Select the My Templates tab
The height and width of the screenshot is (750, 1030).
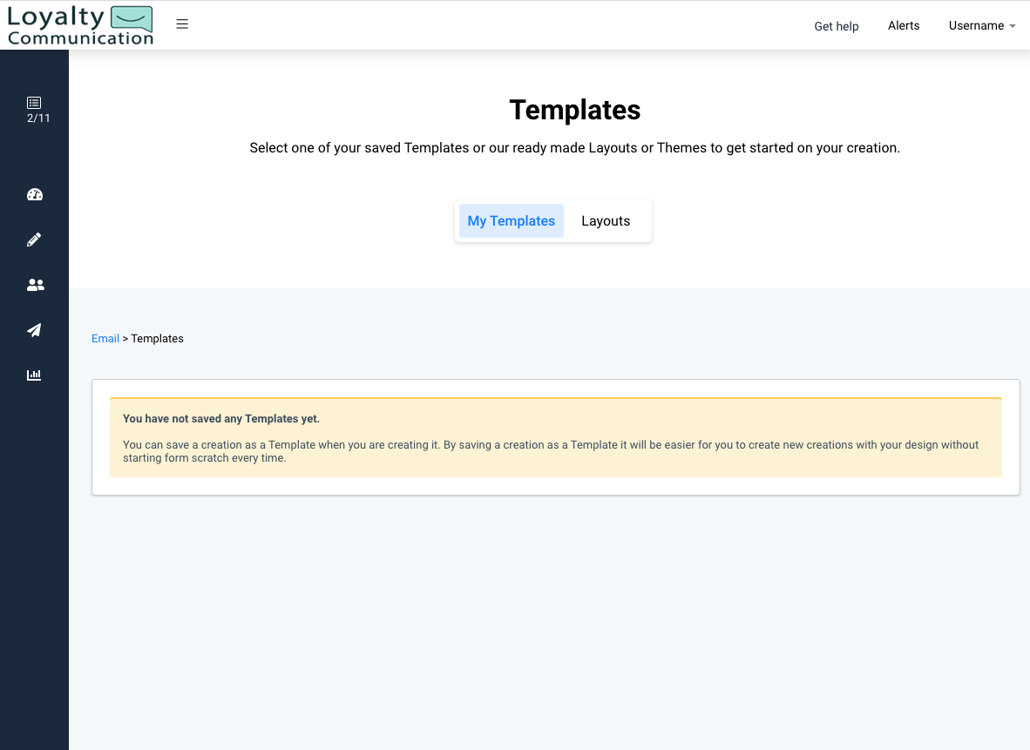click(511, 220)
